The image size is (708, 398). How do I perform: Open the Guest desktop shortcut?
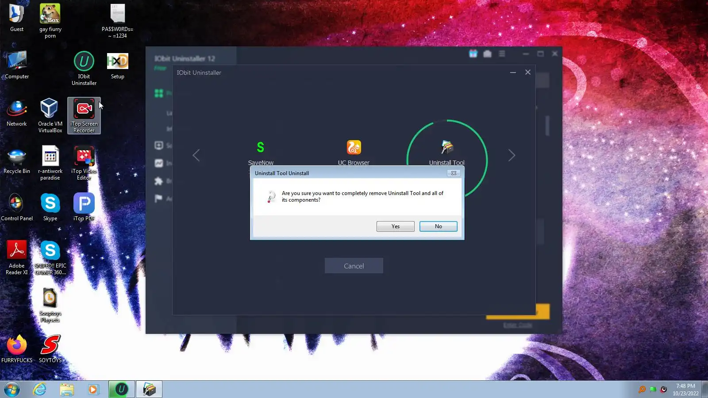pos(17,18)
